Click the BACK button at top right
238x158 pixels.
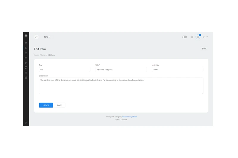[204, 49]
